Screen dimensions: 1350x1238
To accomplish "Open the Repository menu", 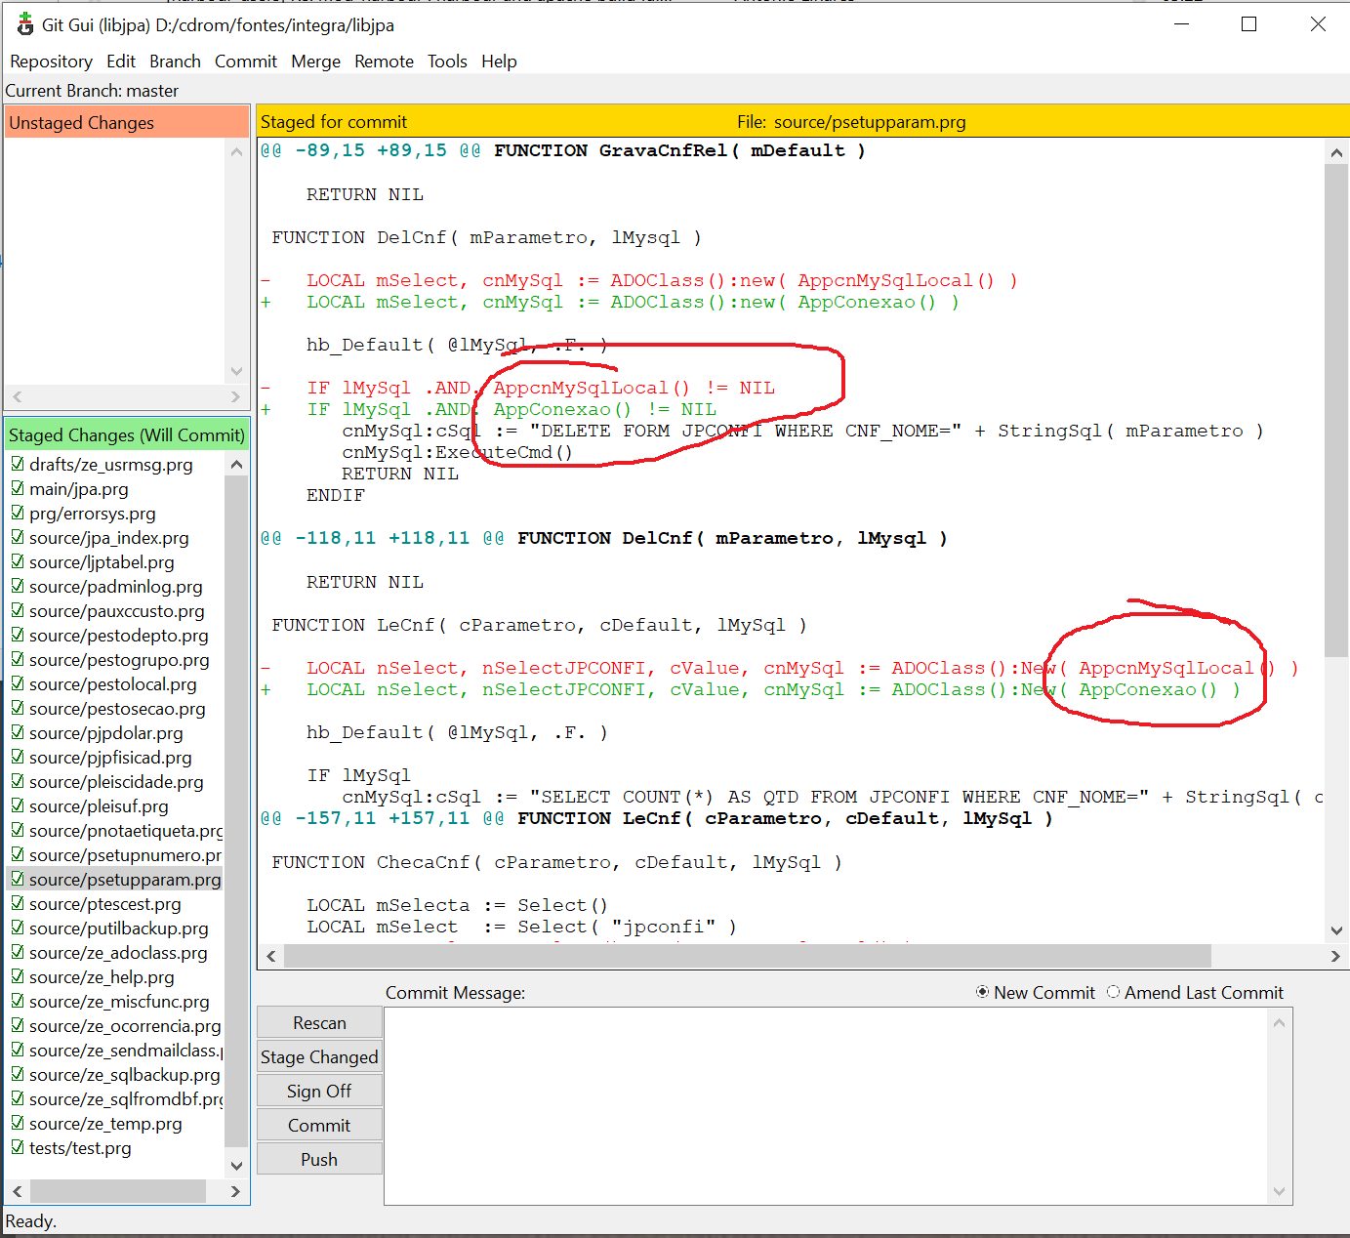I will [x=51, y=62].
